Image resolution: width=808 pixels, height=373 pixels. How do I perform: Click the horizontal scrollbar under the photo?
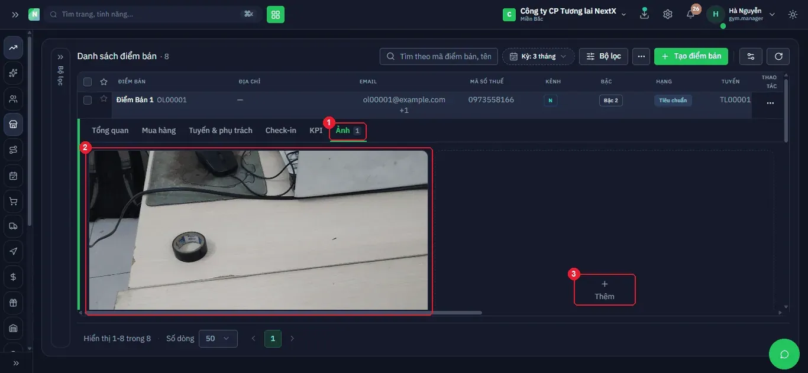(x=284, y=312)
